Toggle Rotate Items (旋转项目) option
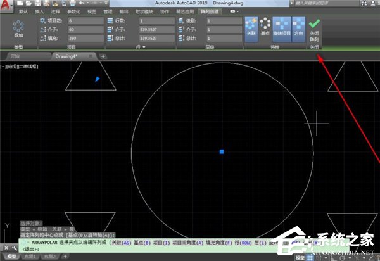Screen dimensions: 380x261 (282, 27)
